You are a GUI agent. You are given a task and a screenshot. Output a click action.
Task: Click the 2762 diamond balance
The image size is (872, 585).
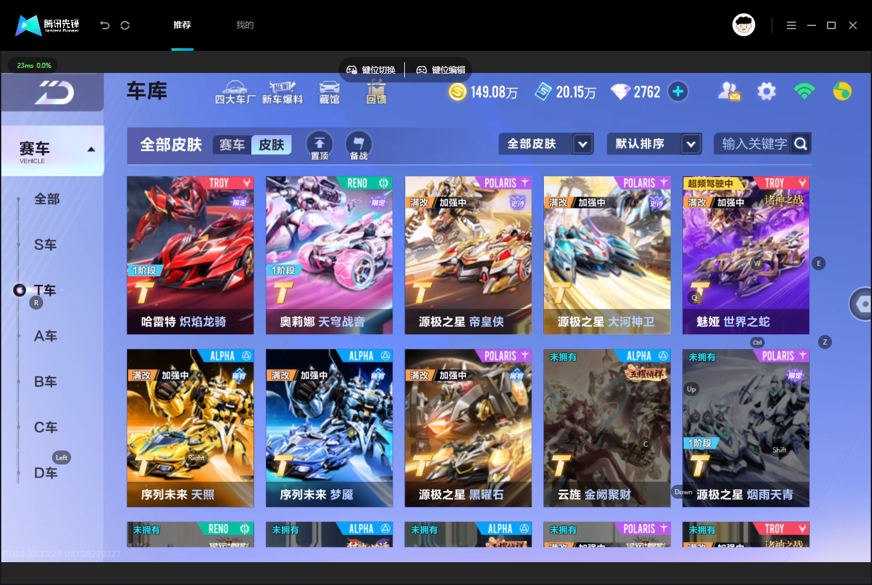647,93
